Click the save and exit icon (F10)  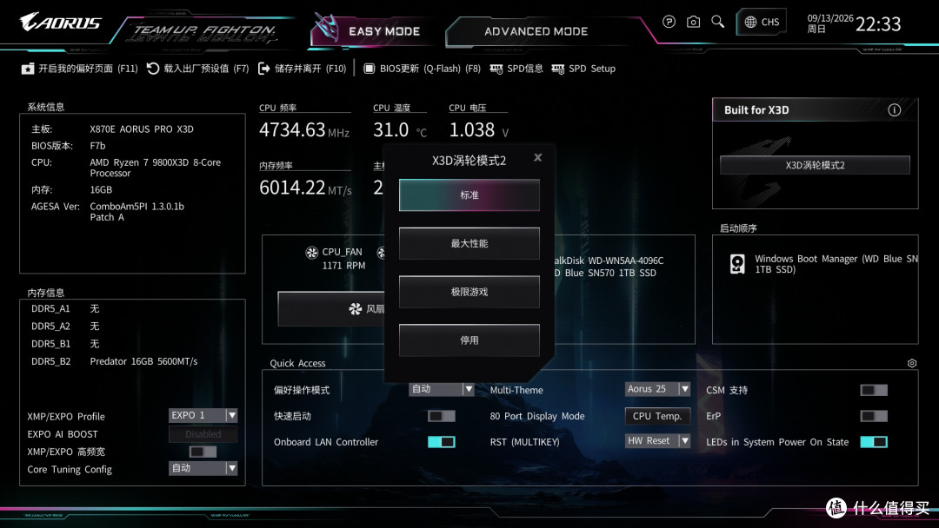coord(264,69)
